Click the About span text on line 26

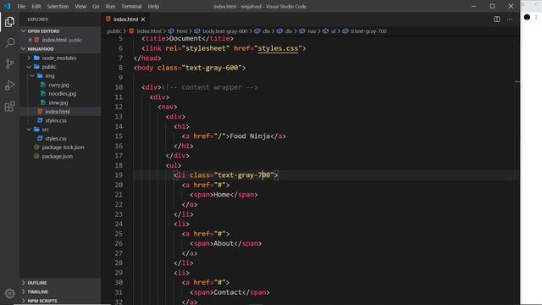click(224, 243)
